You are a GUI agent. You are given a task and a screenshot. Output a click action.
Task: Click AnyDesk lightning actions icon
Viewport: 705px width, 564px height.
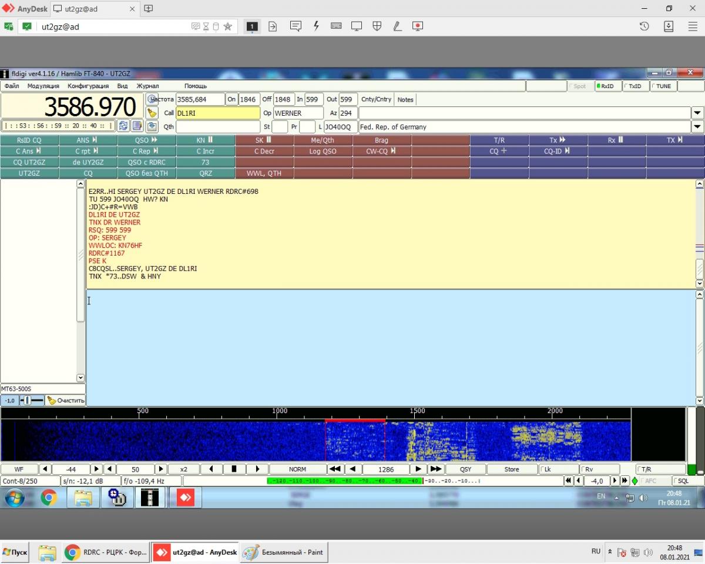316,26
